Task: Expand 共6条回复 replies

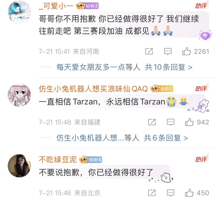Action: pos(166,138)
